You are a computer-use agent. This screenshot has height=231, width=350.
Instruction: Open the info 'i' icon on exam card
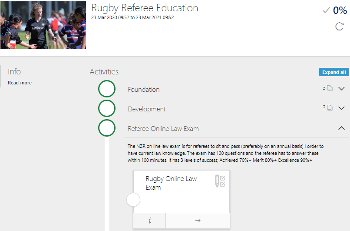[x=150, y=221]
